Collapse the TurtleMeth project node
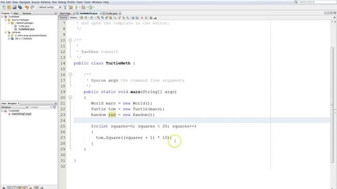The image size is (337, 189). tap(2, 16)
